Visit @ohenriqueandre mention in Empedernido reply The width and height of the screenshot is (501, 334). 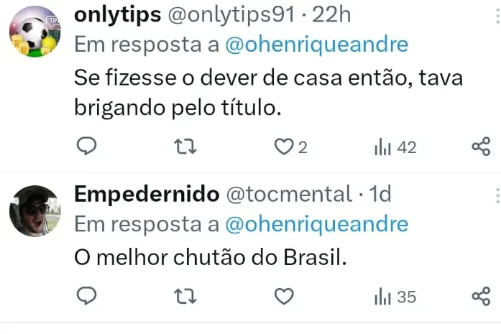tap(316, 223)
